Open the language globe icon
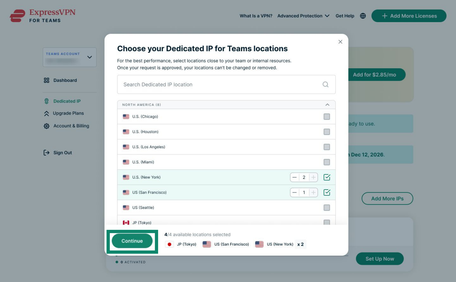 (x=363, y=16)
